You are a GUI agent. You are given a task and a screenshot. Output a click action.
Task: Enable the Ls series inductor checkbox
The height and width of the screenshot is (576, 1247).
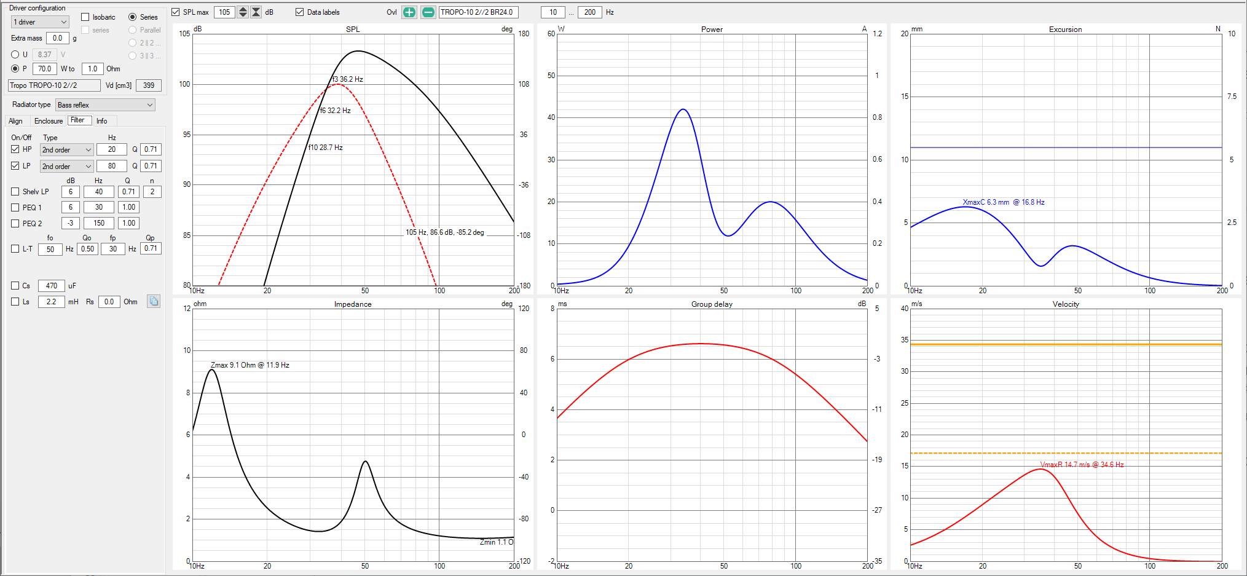coord(15,302)
